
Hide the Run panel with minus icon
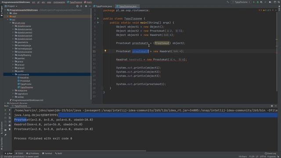[x=276, y=106]
